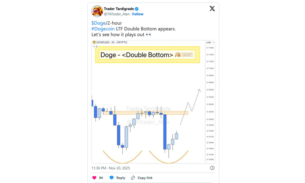Open the Twitter info circle icon
Screen dimensions: 305x183
(212, 168)
